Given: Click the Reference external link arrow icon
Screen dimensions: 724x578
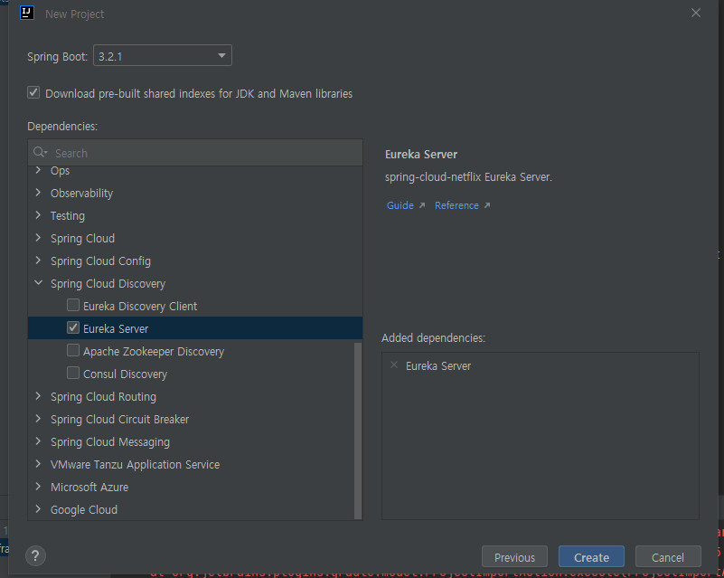Looking at the screenshot, I should click(x=486, y=205).
